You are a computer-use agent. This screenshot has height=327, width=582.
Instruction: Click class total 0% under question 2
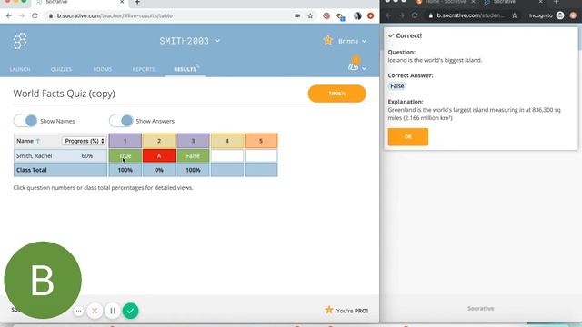click(x=159, y=170)
